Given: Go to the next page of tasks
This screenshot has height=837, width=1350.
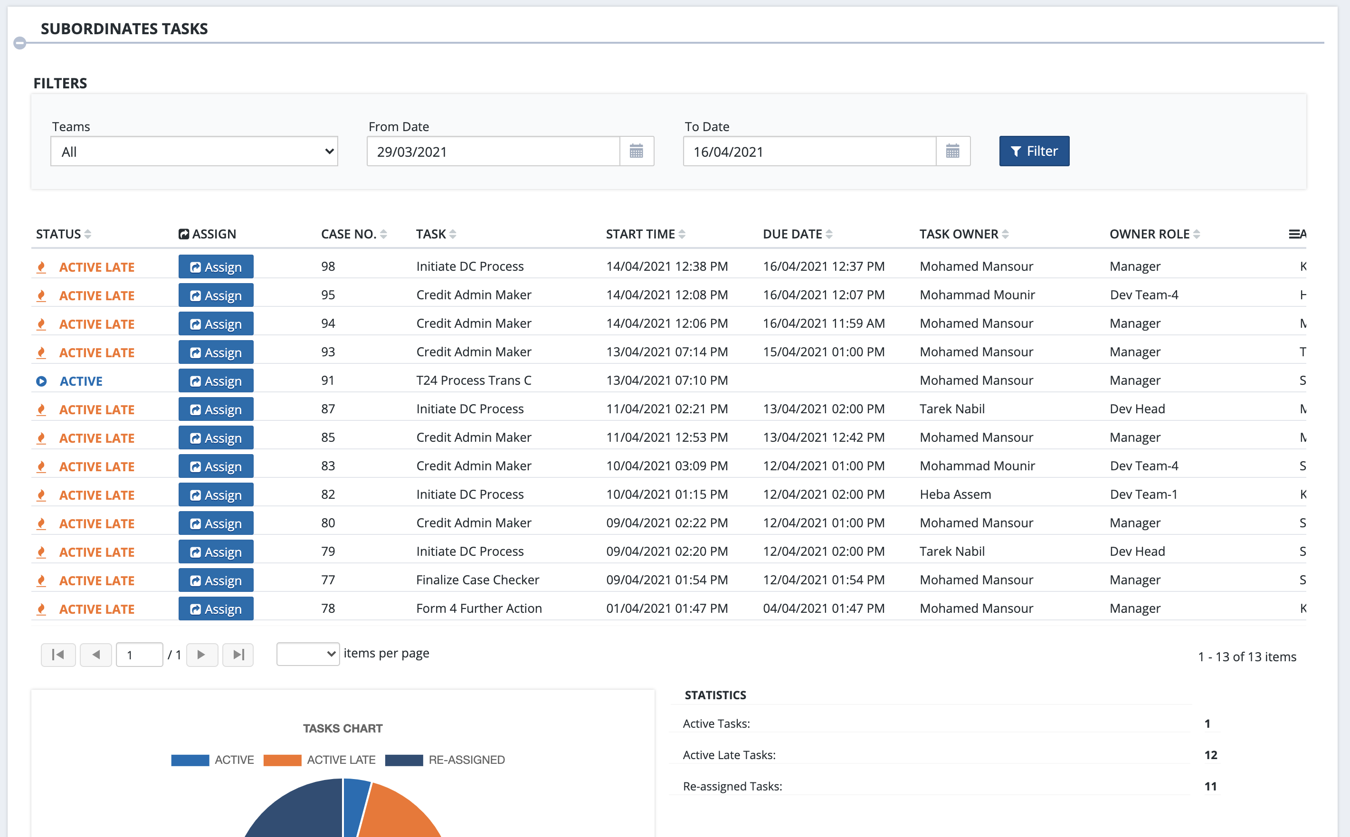Looking at the screenshot, I should tap(202, 655).
